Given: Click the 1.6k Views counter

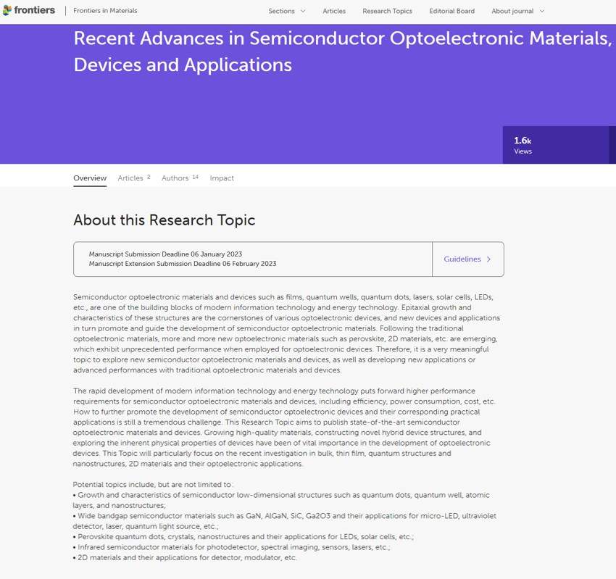Looking at the screenshot, I should [523, 145].
